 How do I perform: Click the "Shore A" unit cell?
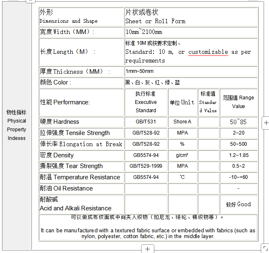point(182,122)
